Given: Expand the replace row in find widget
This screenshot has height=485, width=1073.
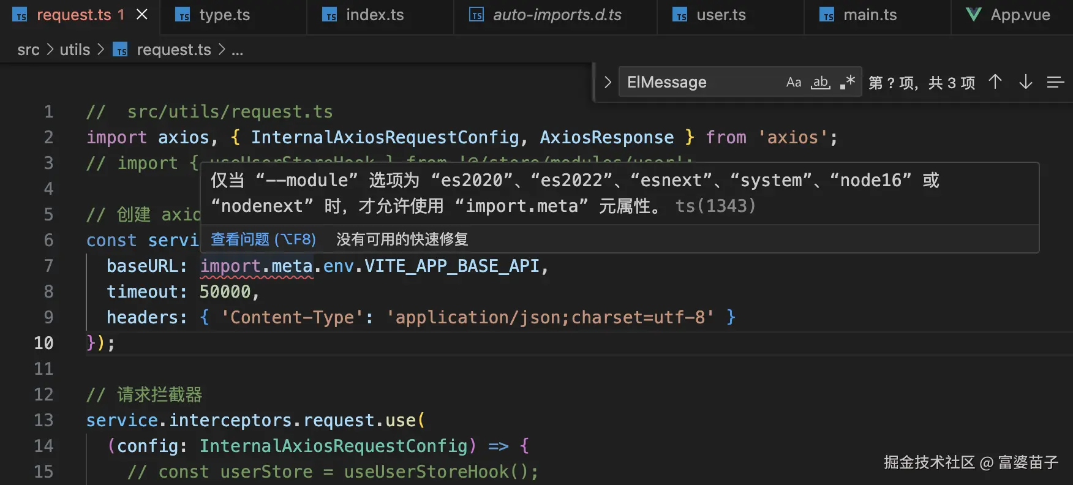Looking at the screenshot, I should pyautogui.click(x=608, y=82).
